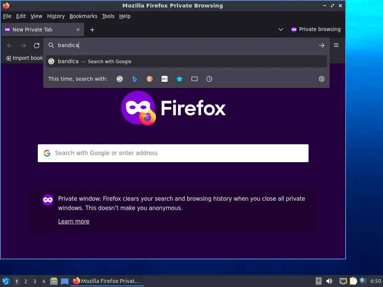383x287 pixels.
Task: Open the History menu
Action: (x=56, y=16)
